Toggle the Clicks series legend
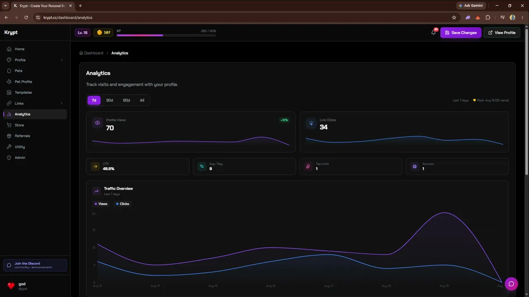Viewport: 529px width, 297px height. (123, 204)
